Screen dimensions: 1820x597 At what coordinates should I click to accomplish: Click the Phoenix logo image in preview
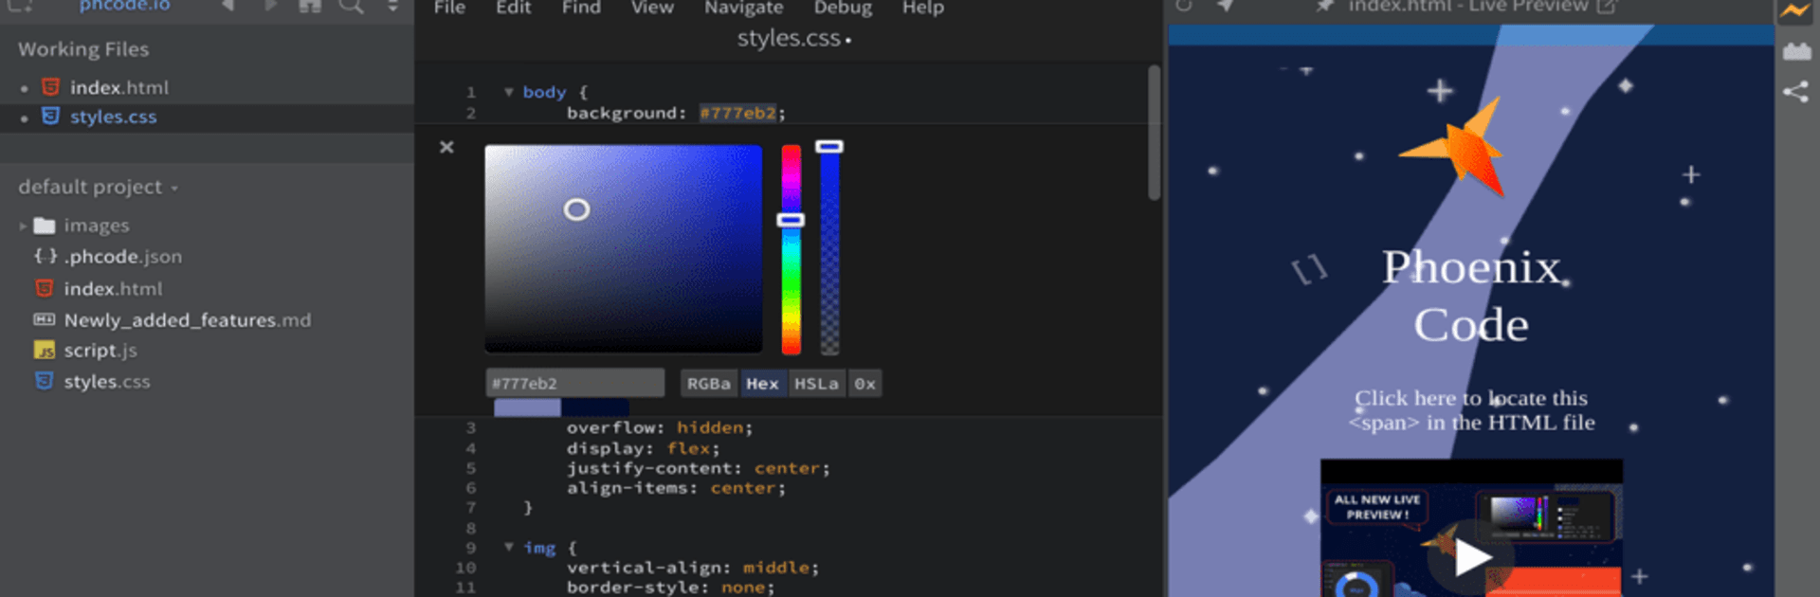pyautogui.click(x=1454, y=147)
